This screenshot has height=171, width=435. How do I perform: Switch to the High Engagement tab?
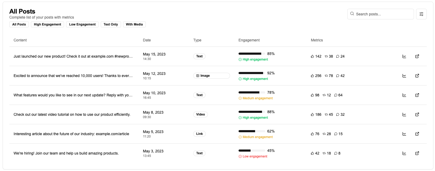click(x=47, y=24)
